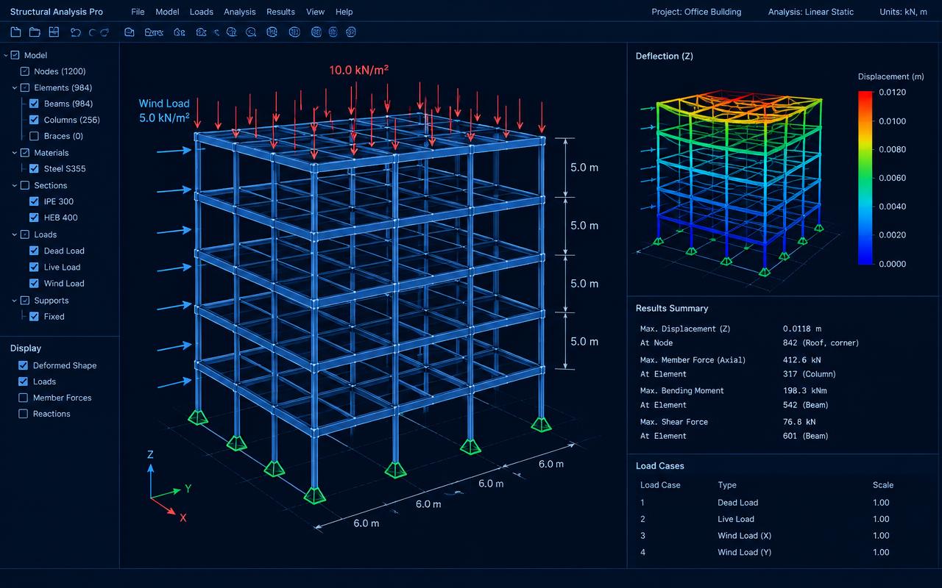This screenshot has height=588, width=942.
Task: Disable Deformed Shape display option
Action: click(23, 365)
